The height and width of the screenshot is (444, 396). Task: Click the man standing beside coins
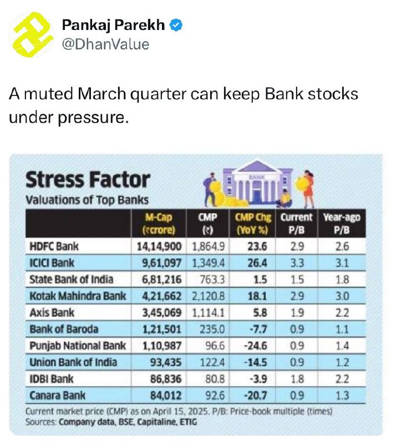[x=210, y=189]
